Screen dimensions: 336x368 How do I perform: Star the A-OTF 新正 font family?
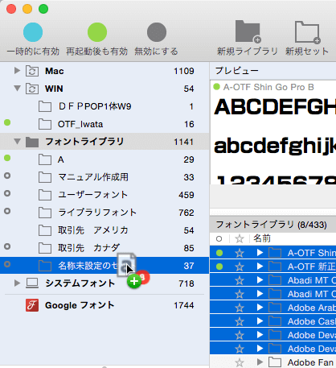coord(240,267)
